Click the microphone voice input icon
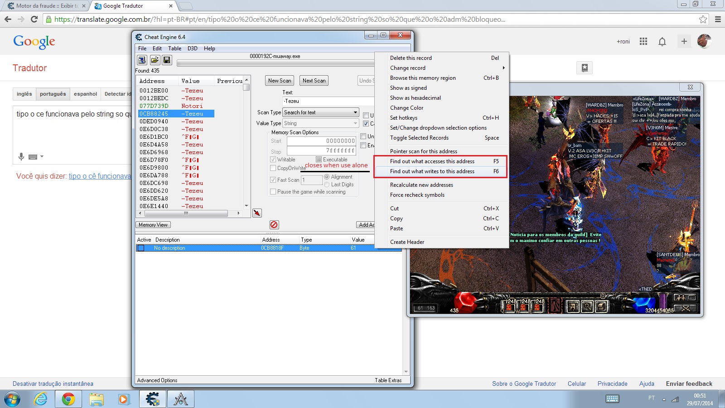The image size is (725, 408). click(x=21, y=157)
